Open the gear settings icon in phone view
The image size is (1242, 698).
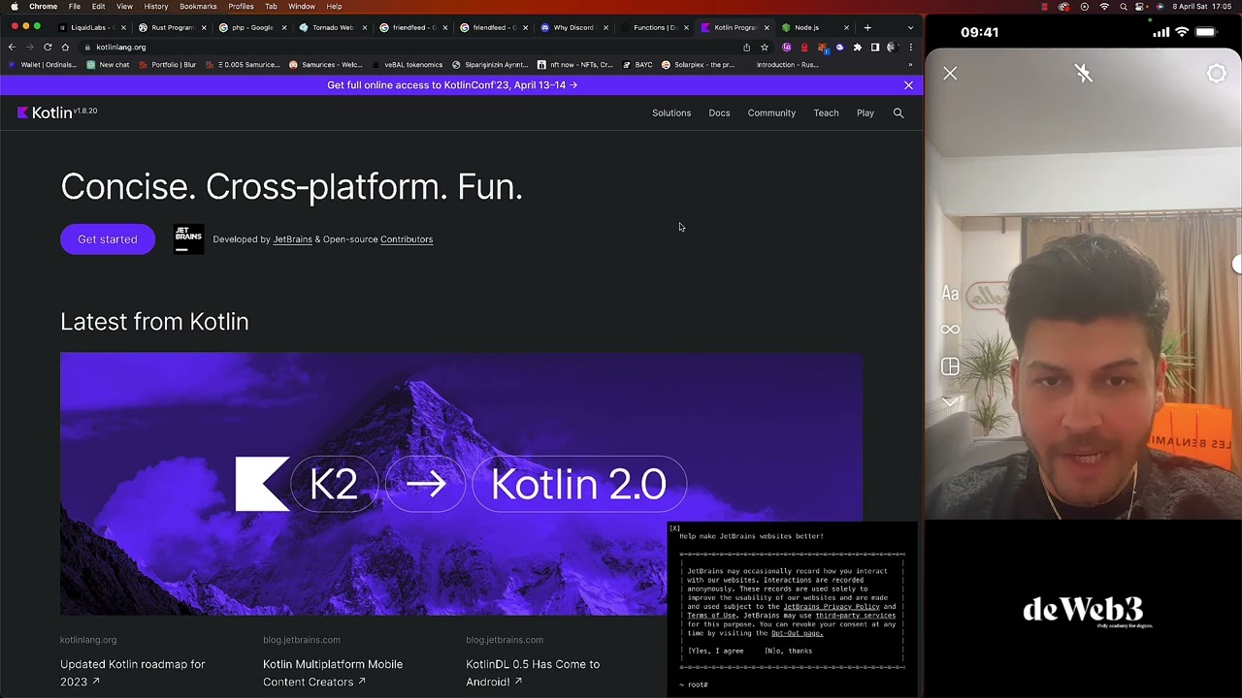[1216, 74]
